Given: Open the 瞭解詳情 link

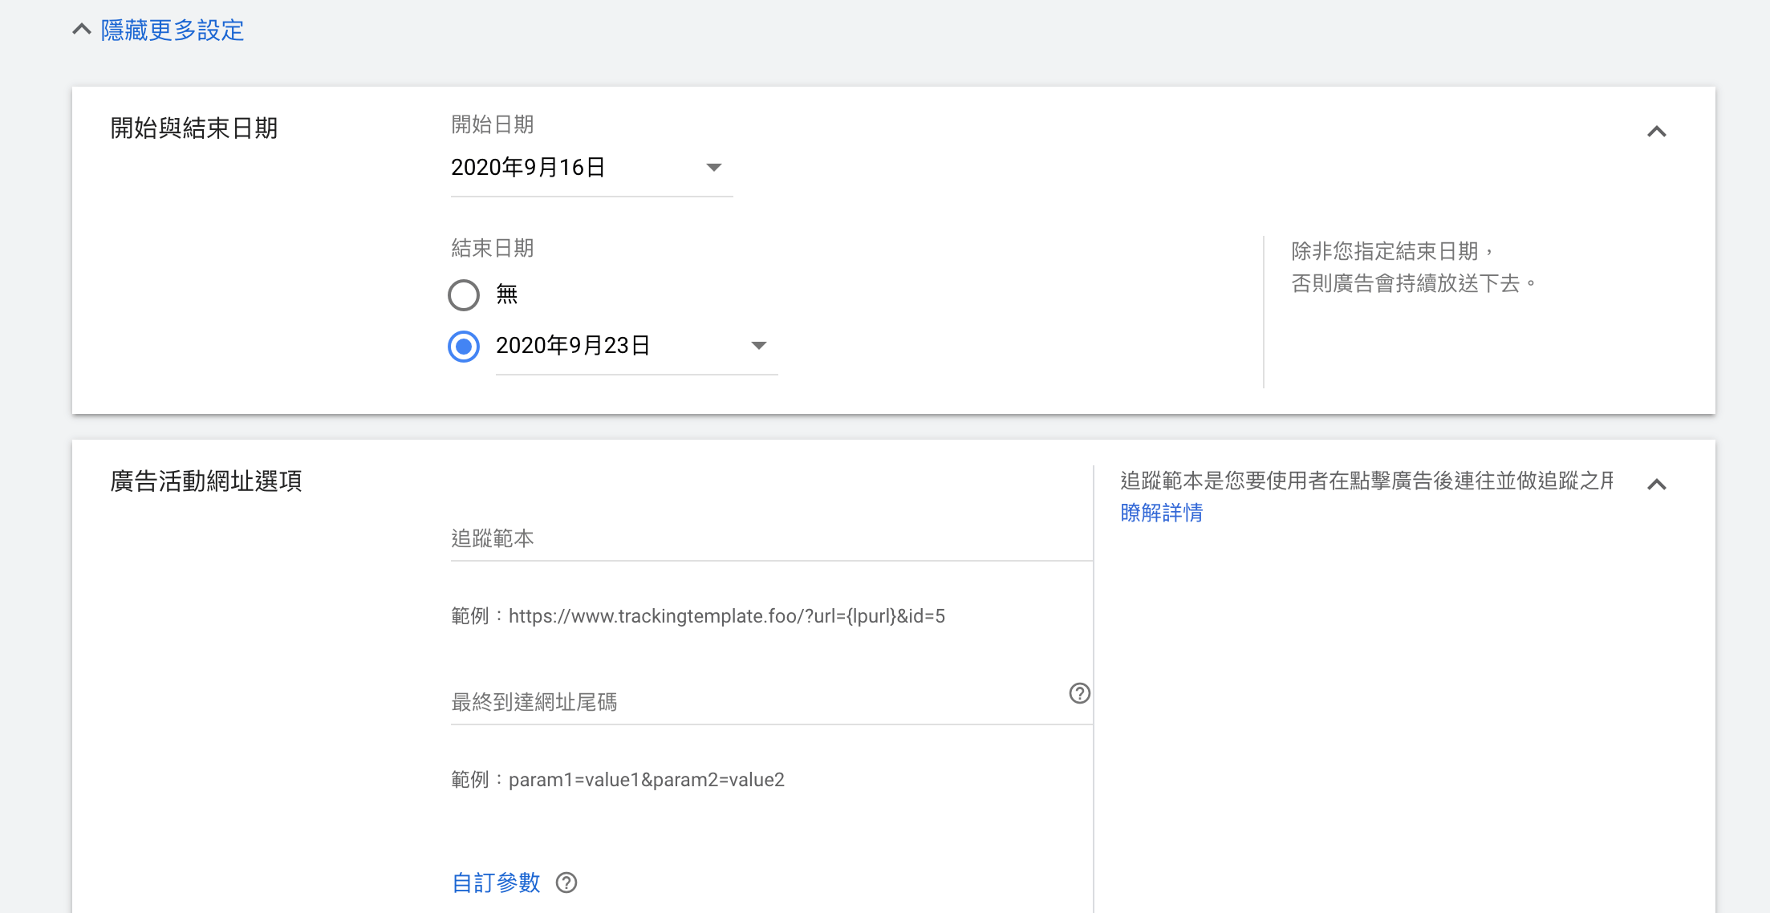Looking at the screenshot, I should pos(1161,513).
